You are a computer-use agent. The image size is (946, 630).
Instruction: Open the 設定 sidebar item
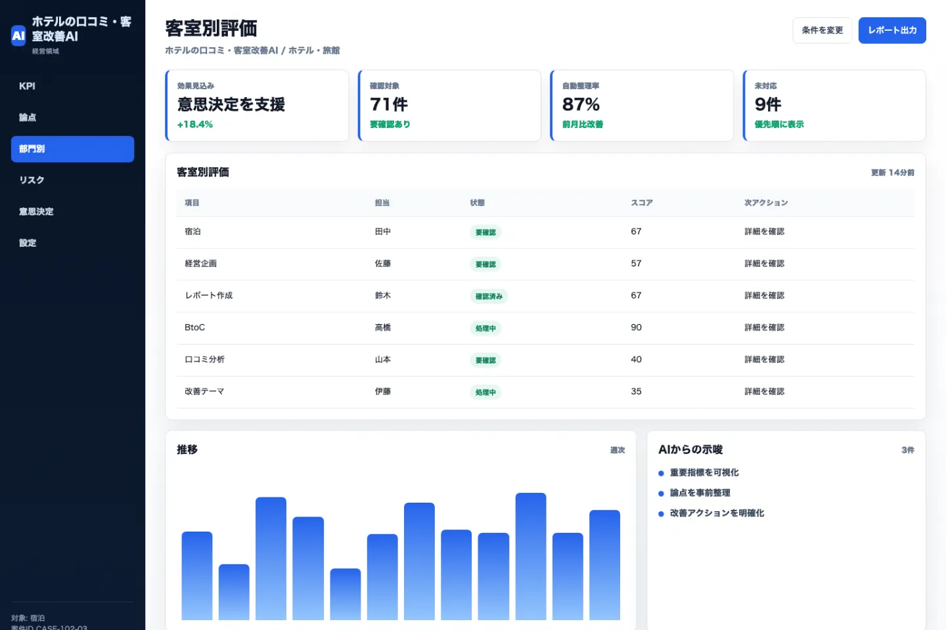[72, 243]
